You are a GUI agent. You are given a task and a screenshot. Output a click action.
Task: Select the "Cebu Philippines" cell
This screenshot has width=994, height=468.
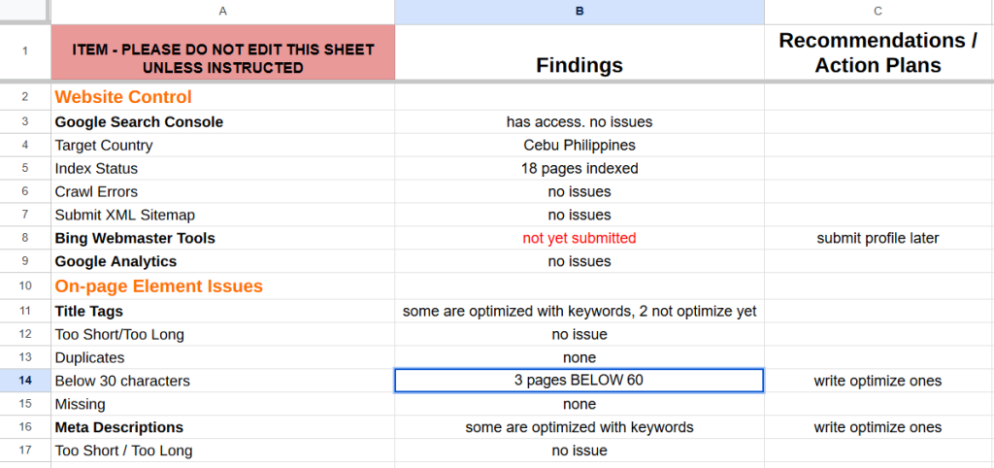tap(580, 145)
